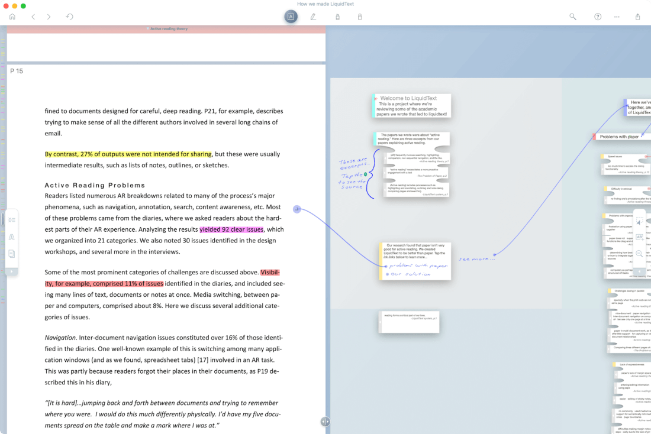Zoom out workspace with the magnifier minus icon
The width and height of the screenshot is (651, 434).
click(639, 254)
